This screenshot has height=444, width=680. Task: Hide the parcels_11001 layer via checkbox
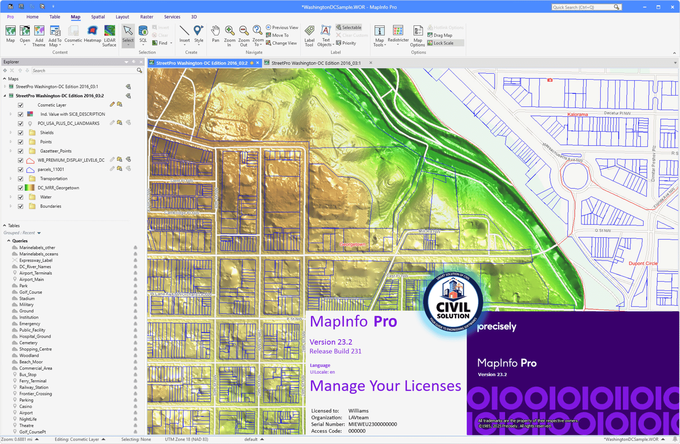pyautogui.click(x=20, y=169)
